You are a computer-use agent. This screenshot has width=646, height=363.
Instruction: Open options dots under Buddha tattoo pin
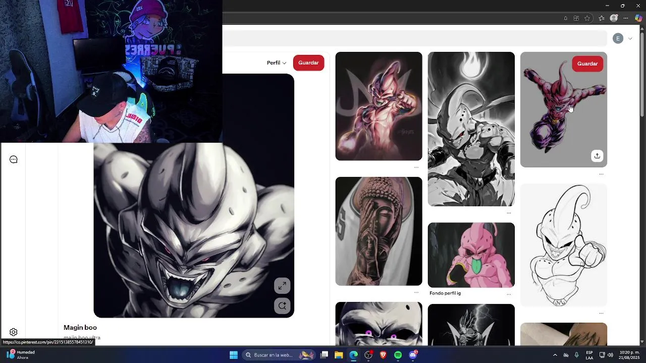(416, 292)
